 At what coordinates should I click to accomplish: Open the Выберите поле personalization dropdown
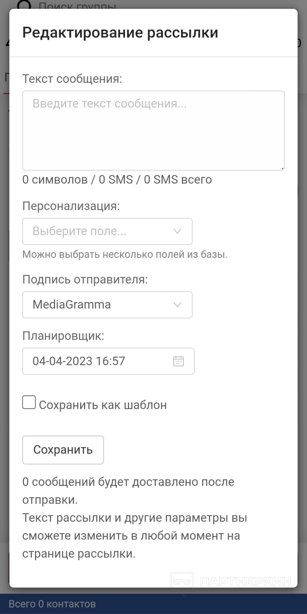(107, 231)
